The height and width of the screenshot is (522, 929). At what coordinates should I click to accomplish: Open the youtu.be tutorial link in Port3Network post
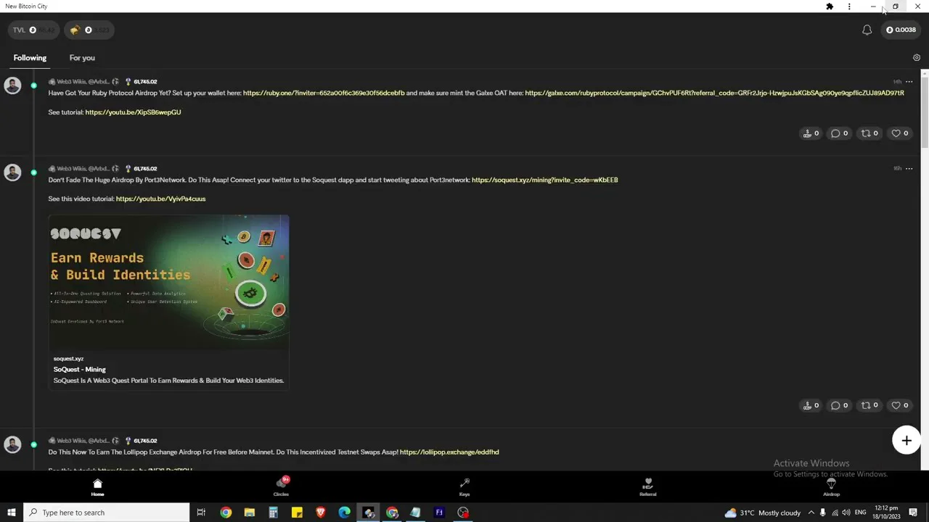[x=160, y=199]
